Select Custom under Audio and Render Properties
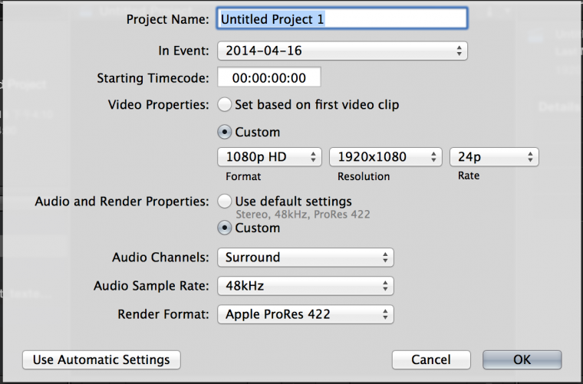 point(225,228)
